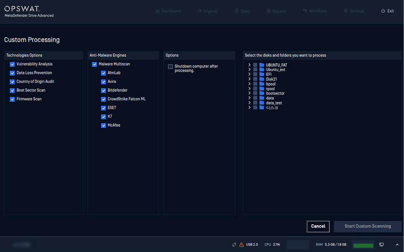Expand the status bar up chevron
404x252 pixels.
tap(397, 244)
